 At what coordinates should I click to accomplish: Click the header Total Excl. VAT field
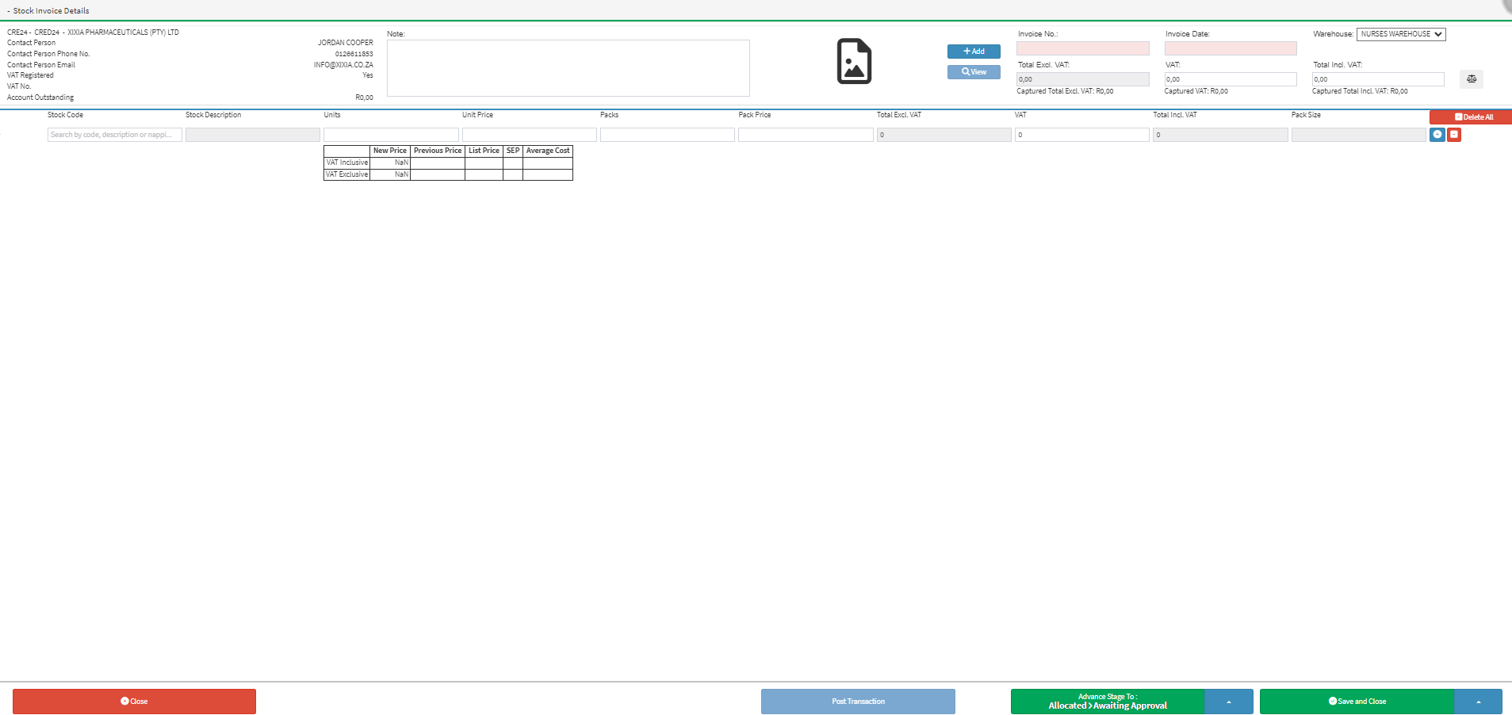(x=1083, y=79)
